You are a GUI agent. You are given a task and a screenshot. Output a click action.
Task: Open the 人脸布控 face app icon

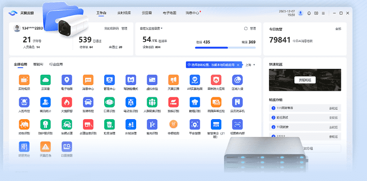[x=24, y=102]
